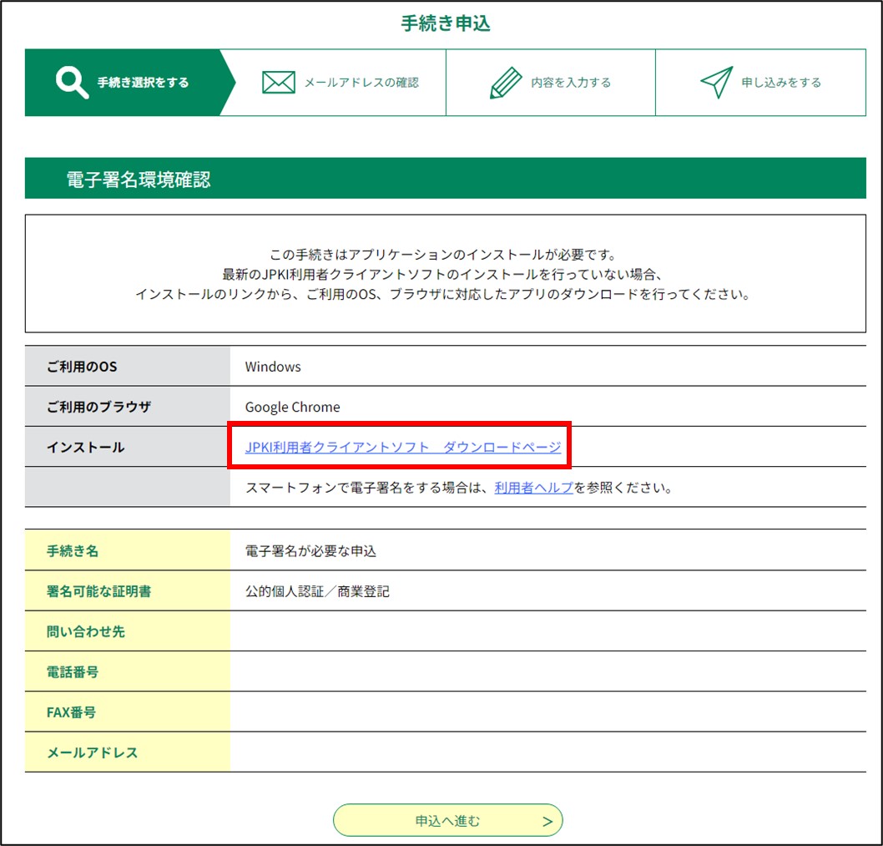Click the FAX番号 label
Viewport: 883px width, 846px height.
[x=71, y=712]
